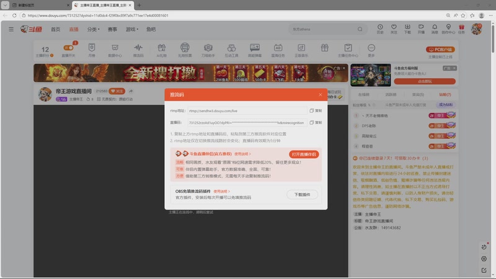The image size is (496, 279).
Task: Click 下载插件 button
Action: [x=302, y=195]
